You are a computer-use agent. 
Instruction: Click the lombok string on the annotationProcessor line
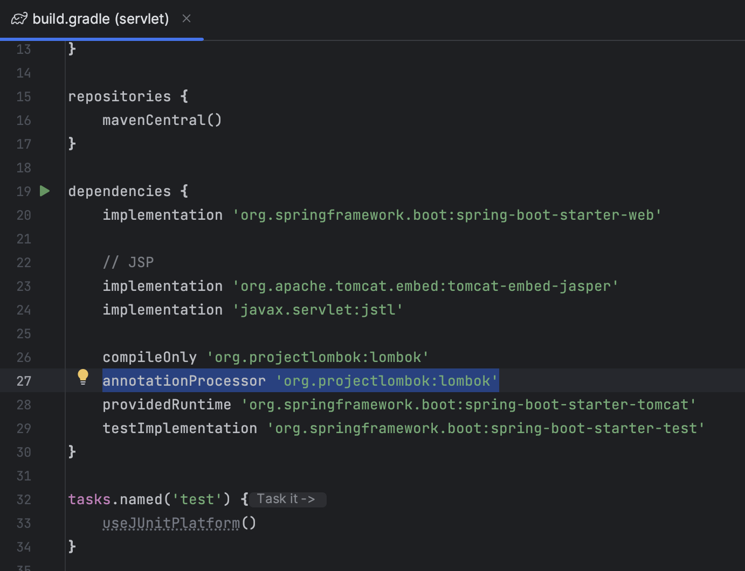(x=387, y=381)
